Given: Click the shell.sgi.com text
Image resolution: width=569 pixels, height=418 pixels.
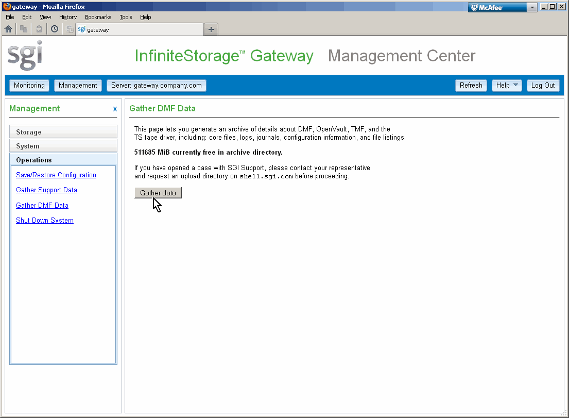Looking at the screenshot, I should [x=266, y=176].
